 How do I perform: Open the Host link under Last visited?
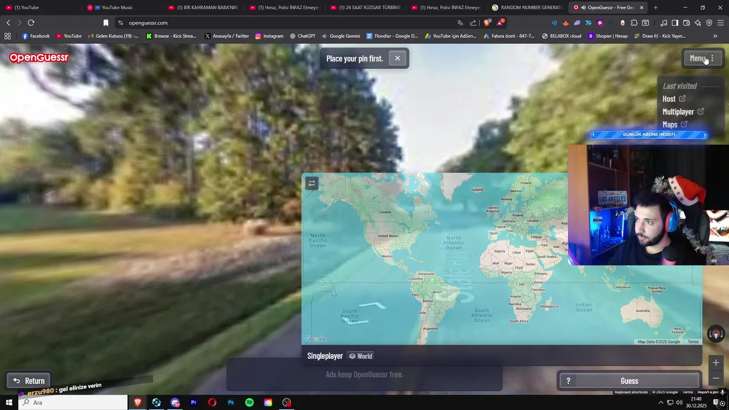pos(674,99)
